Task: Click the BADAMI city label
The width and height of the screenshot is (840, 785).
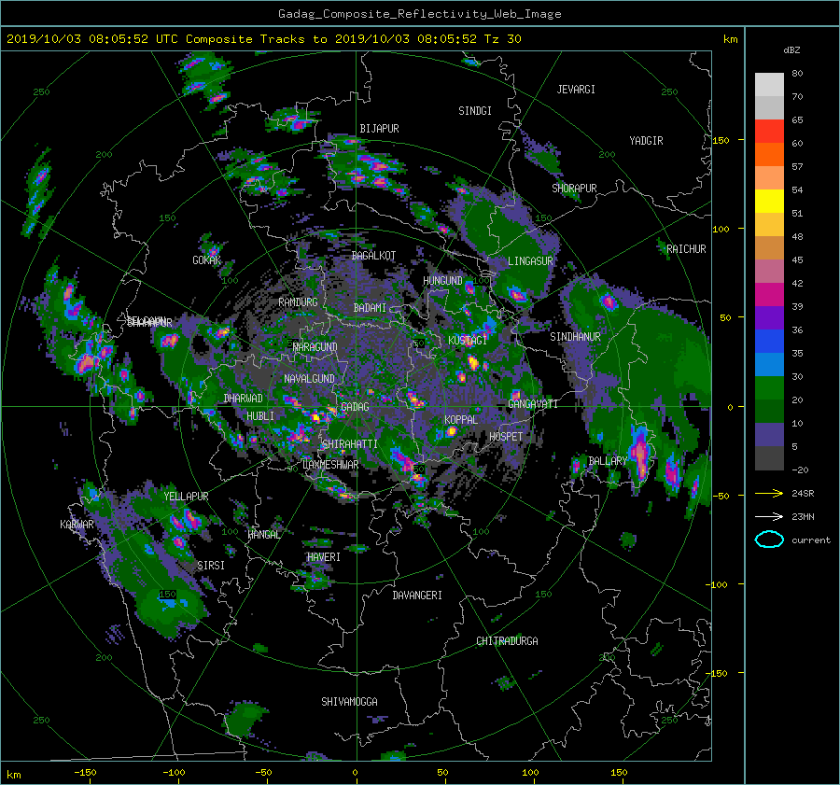Action: click(370, 308)
